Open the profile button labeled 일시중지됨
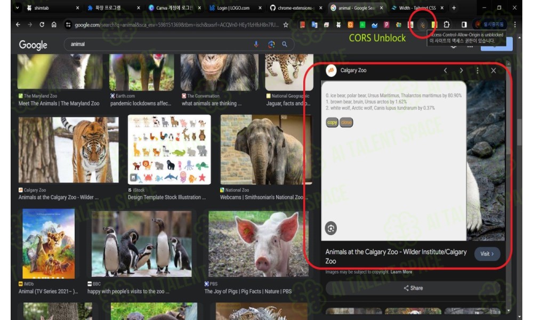This screenshot has width=533, height=320. tap(489, 25)
